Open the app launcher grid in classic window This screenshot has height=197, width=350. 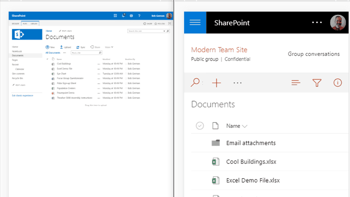tap(115, 16)
